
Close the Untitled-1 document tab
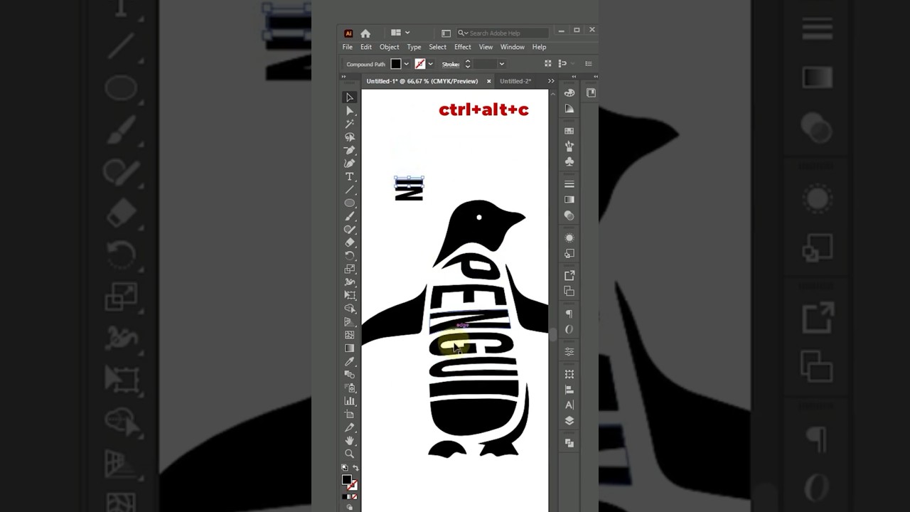488,81
